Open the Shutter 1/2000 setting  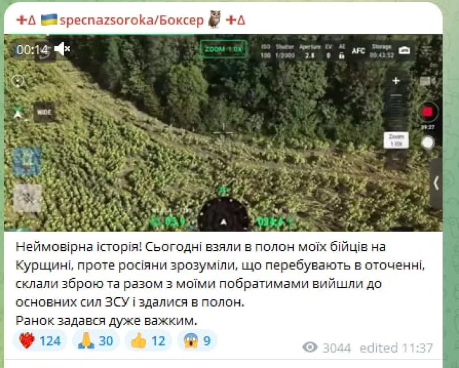284,51
